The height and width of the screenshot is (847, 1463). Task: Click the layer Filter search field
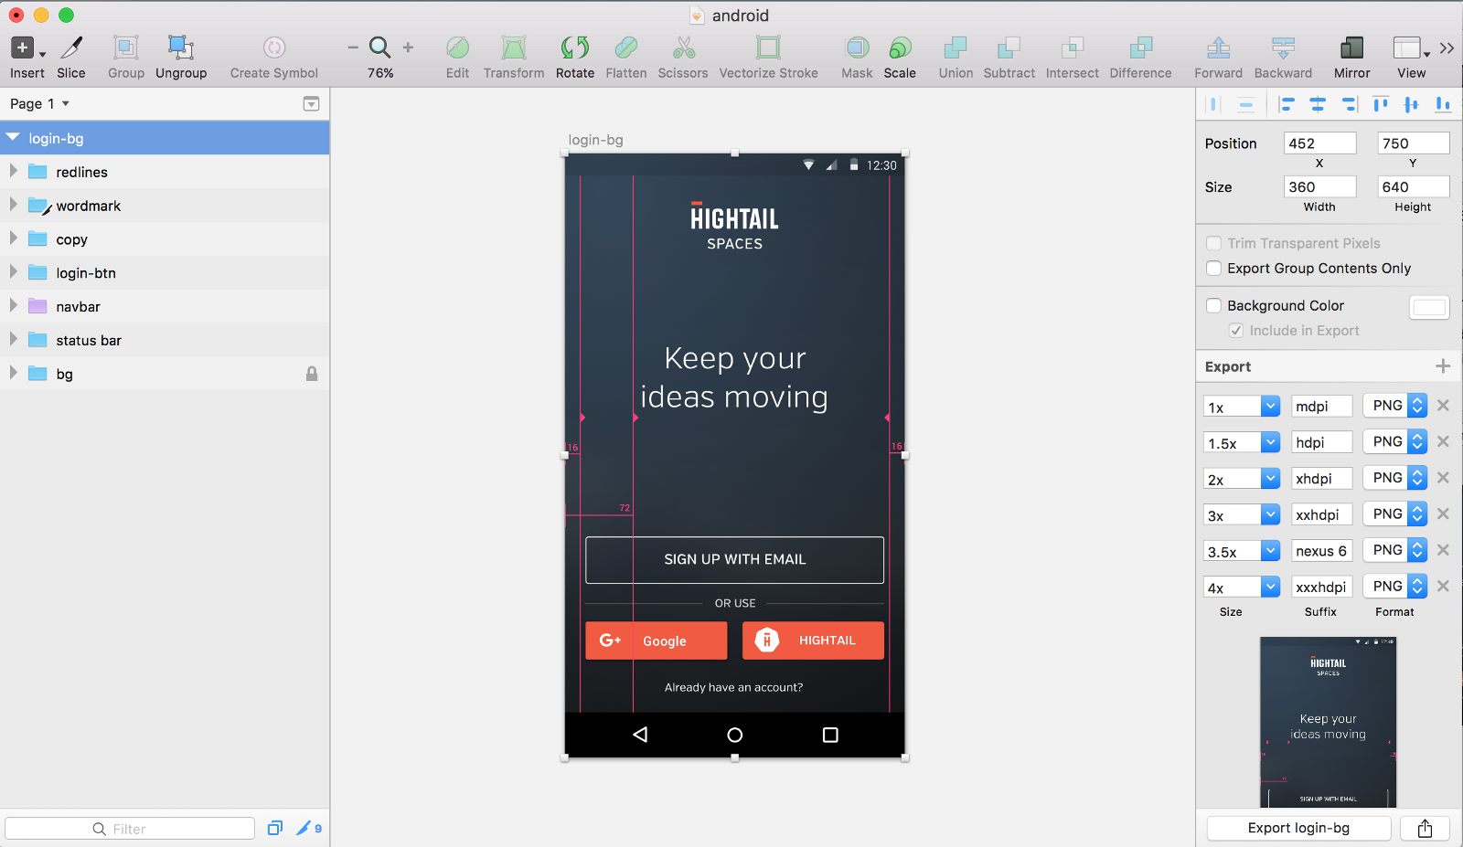point(130,829)
